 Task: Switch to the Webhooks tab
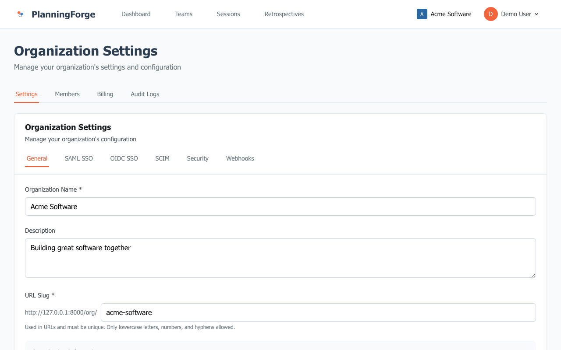pos(240,158)
